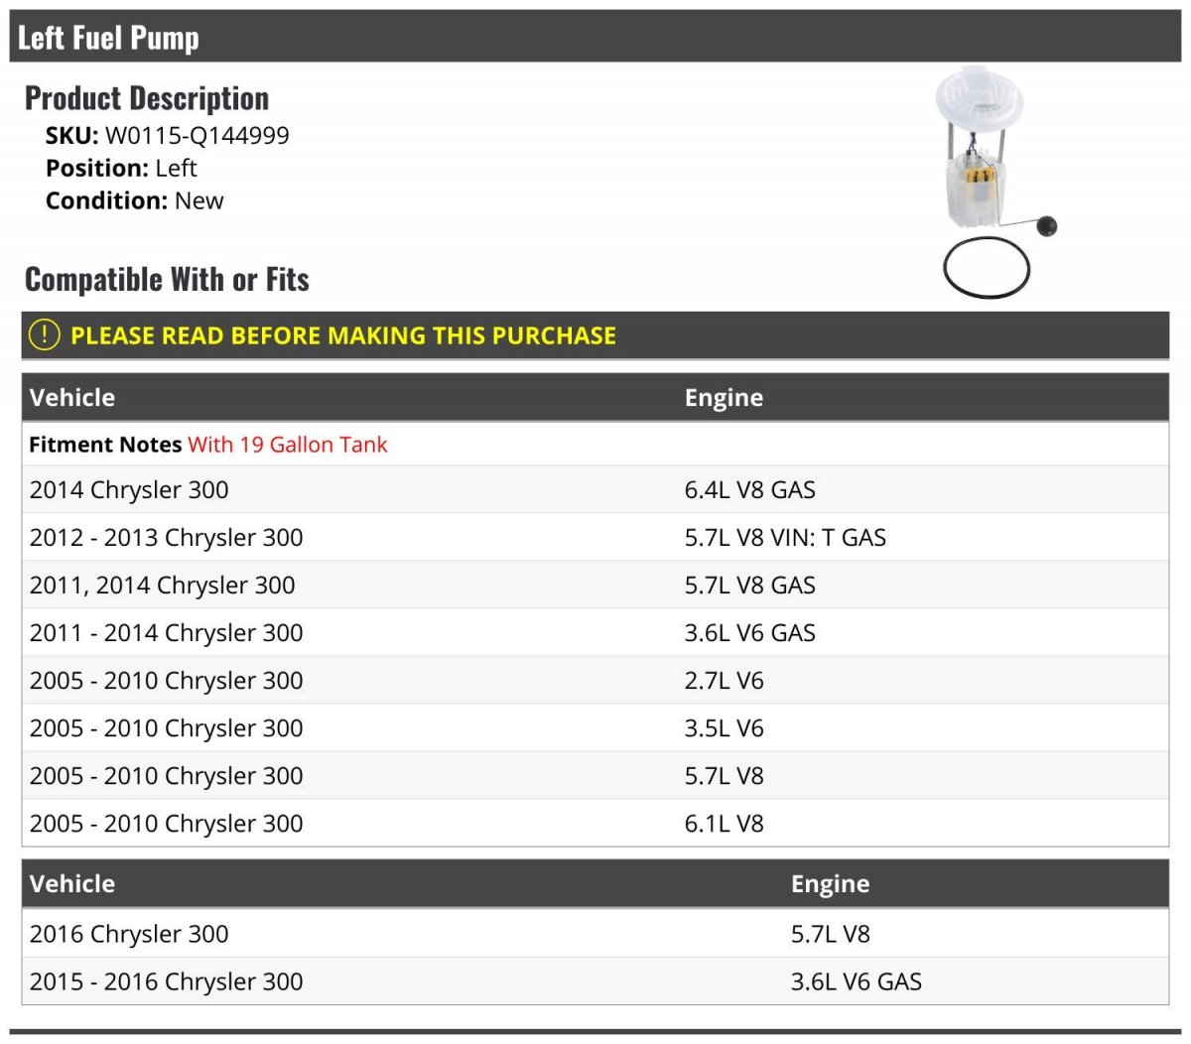Click the 5.7L V8 VIN: T GAS entry

(785, 537)
